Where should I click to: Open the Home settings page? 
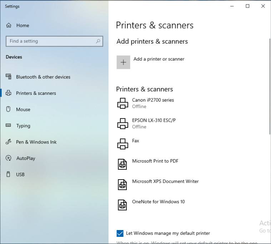[22, 25]
